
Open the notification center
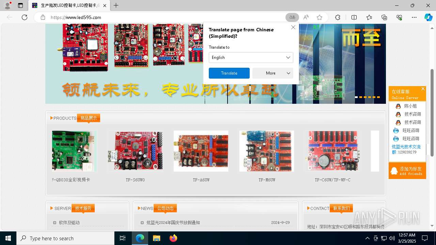coord(425,238)
